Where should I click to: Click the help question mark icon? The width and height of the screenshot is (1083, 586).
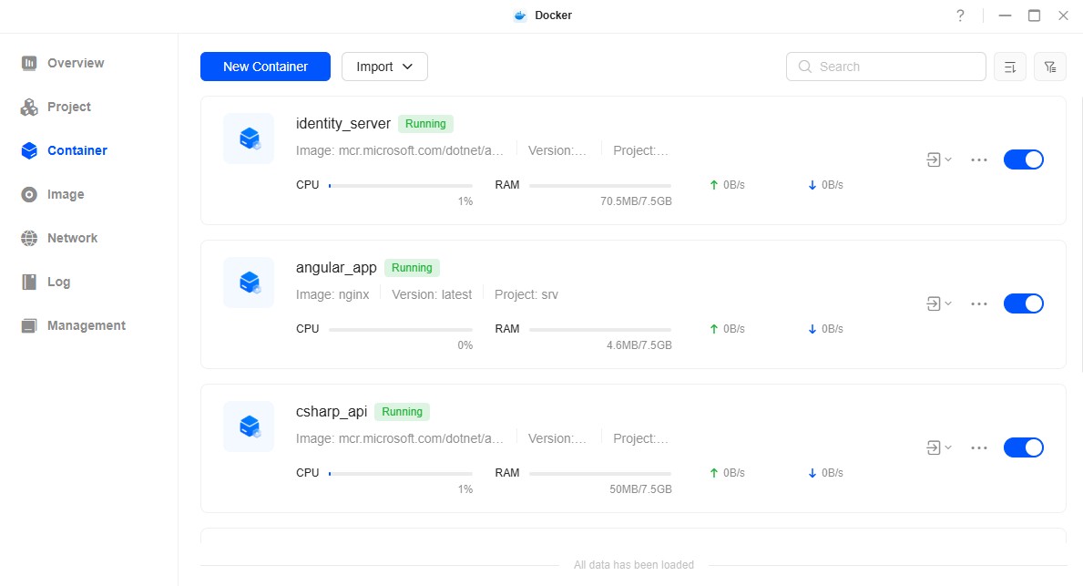click(960, 15)
